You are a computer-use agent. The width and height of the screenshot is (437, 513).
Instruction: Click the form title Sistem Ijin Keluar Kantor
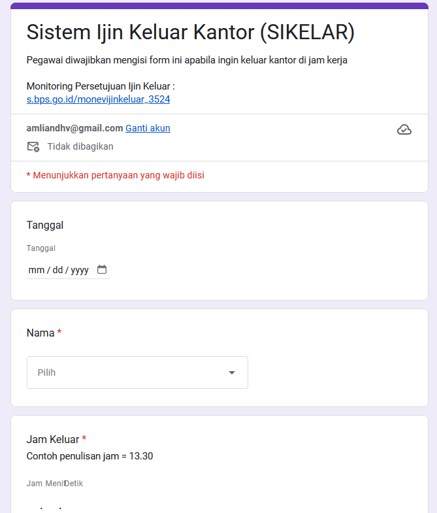pyautogui.click(x=190, y=32)
